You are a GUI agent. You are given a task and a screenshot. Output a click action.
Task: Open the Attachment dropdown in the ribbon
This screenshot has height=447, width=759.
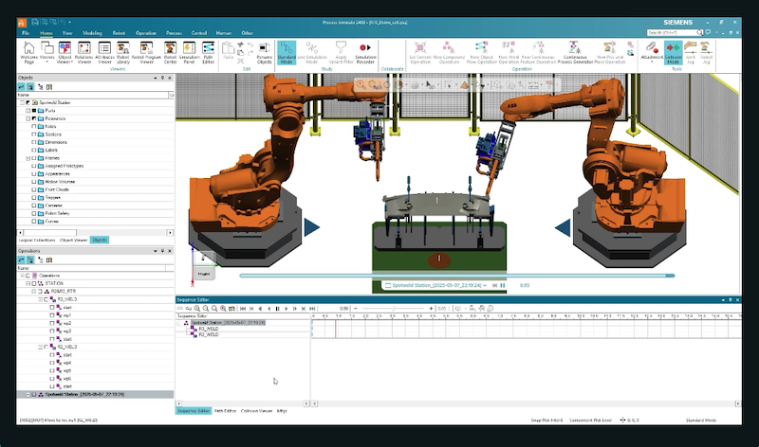pos(652,57)
